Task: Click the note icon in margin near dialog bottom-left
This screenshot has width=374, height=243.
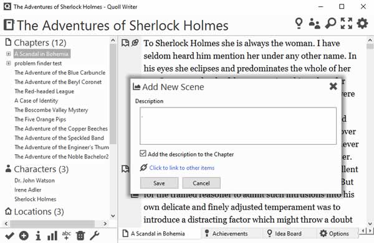Action: (x=125, y=169)
